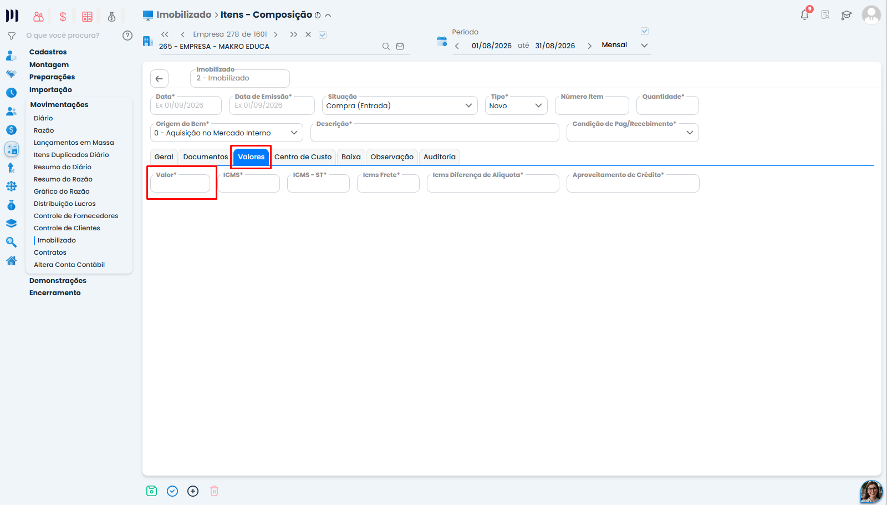Clear company selection with the X
Screen dimensions: 887x505
(x=308, y=34)
